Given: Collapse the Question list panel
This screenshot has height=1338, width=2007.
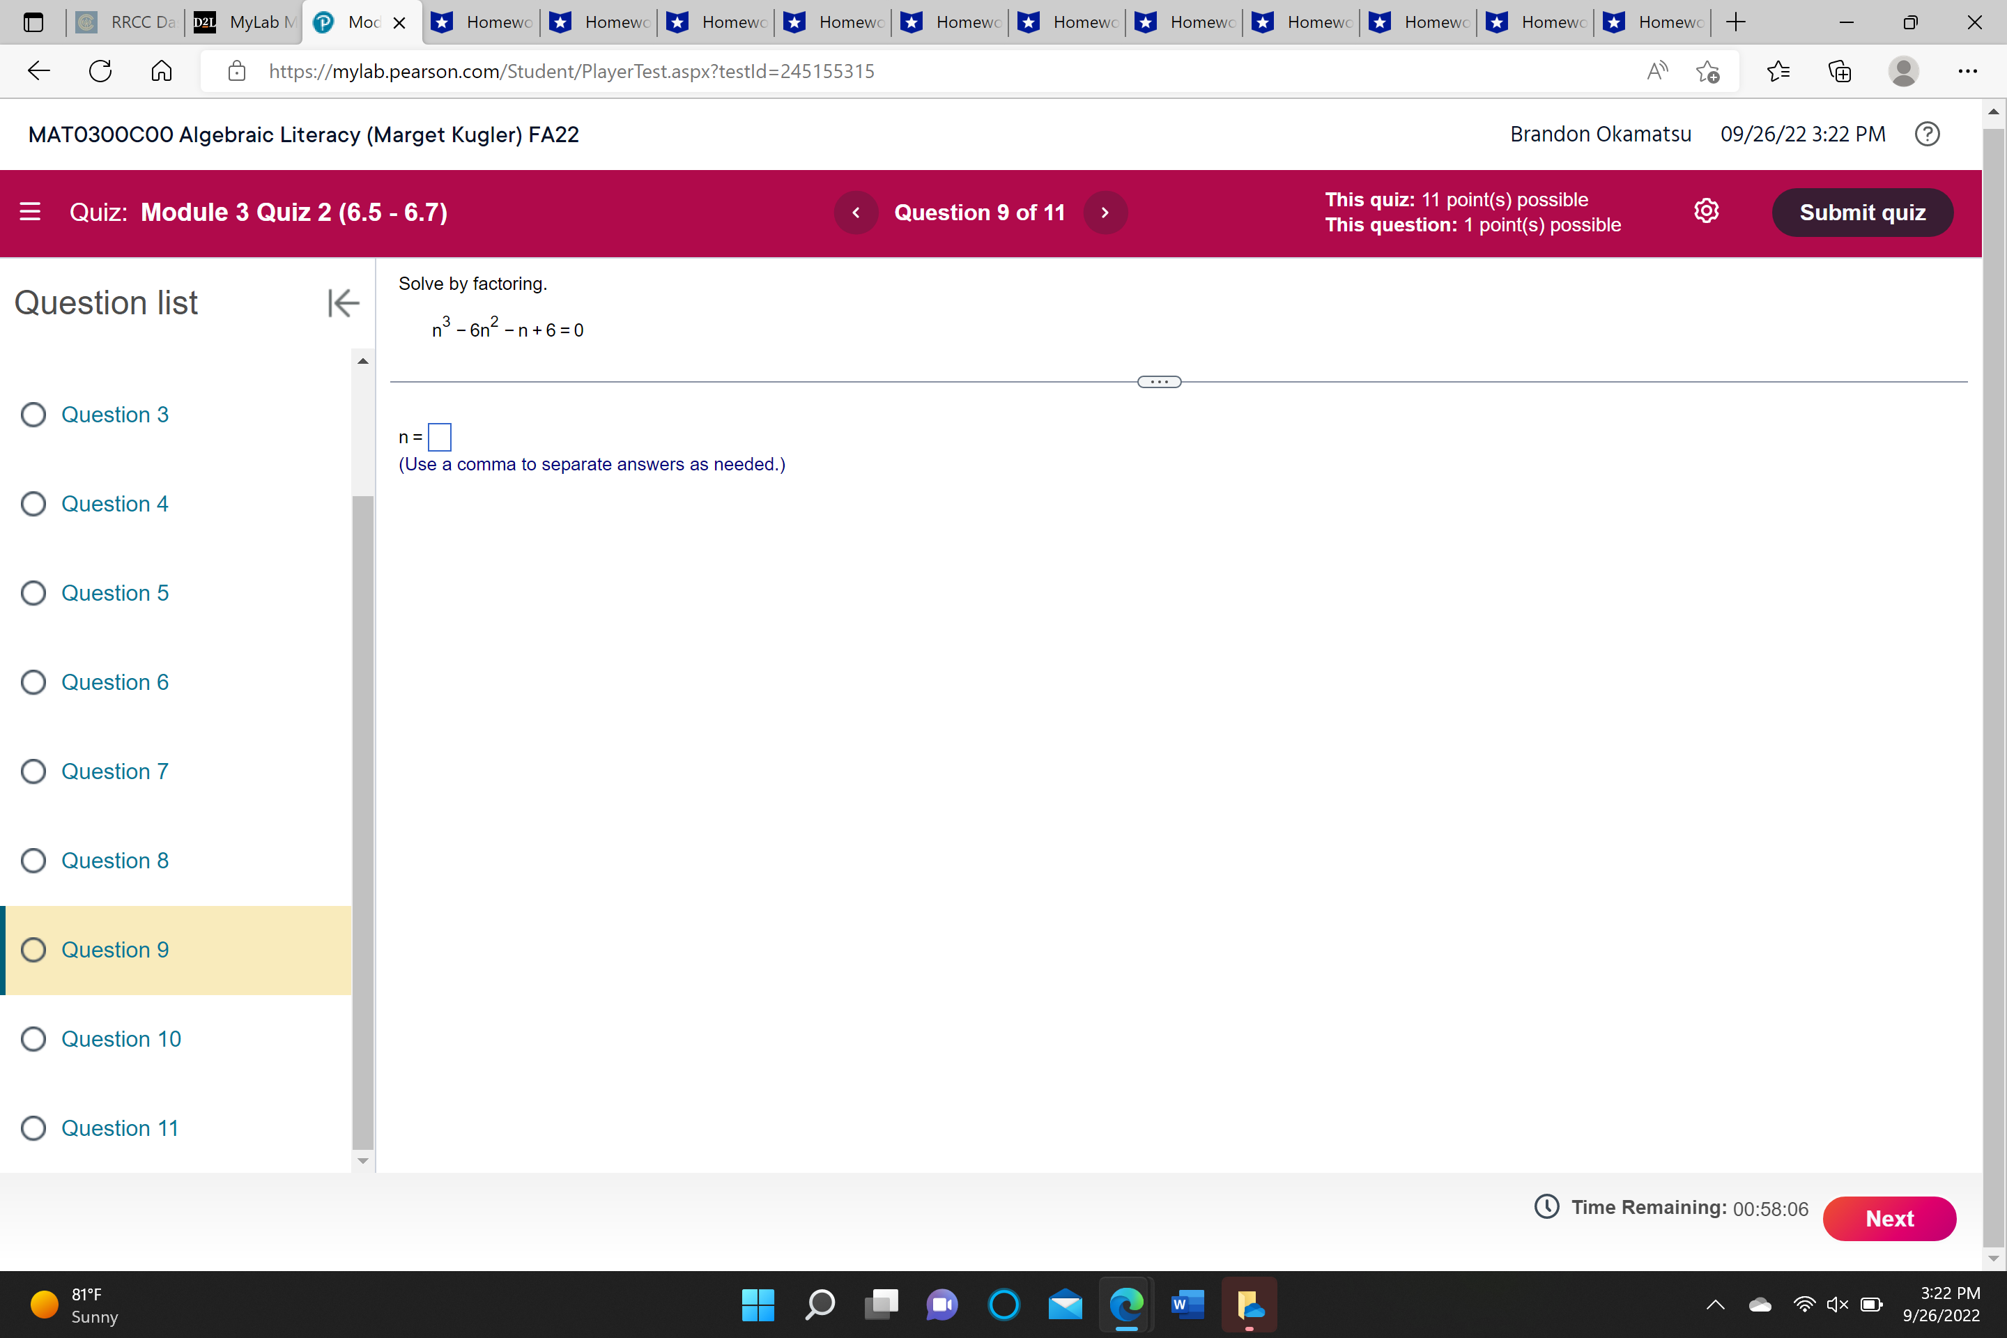Looking at the screenshot, I should click(343, 303).
